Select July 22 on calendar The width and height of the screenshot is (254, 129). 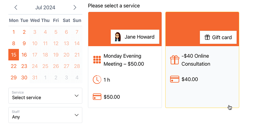click(14, 66)
